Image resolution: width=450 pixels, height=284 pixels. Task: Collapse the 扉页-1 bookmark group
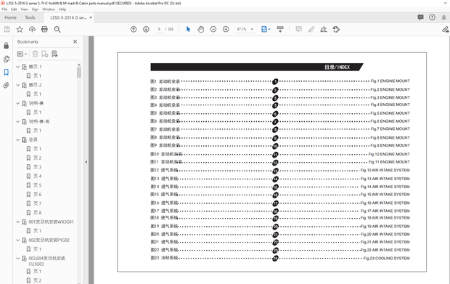coord(18,67)
